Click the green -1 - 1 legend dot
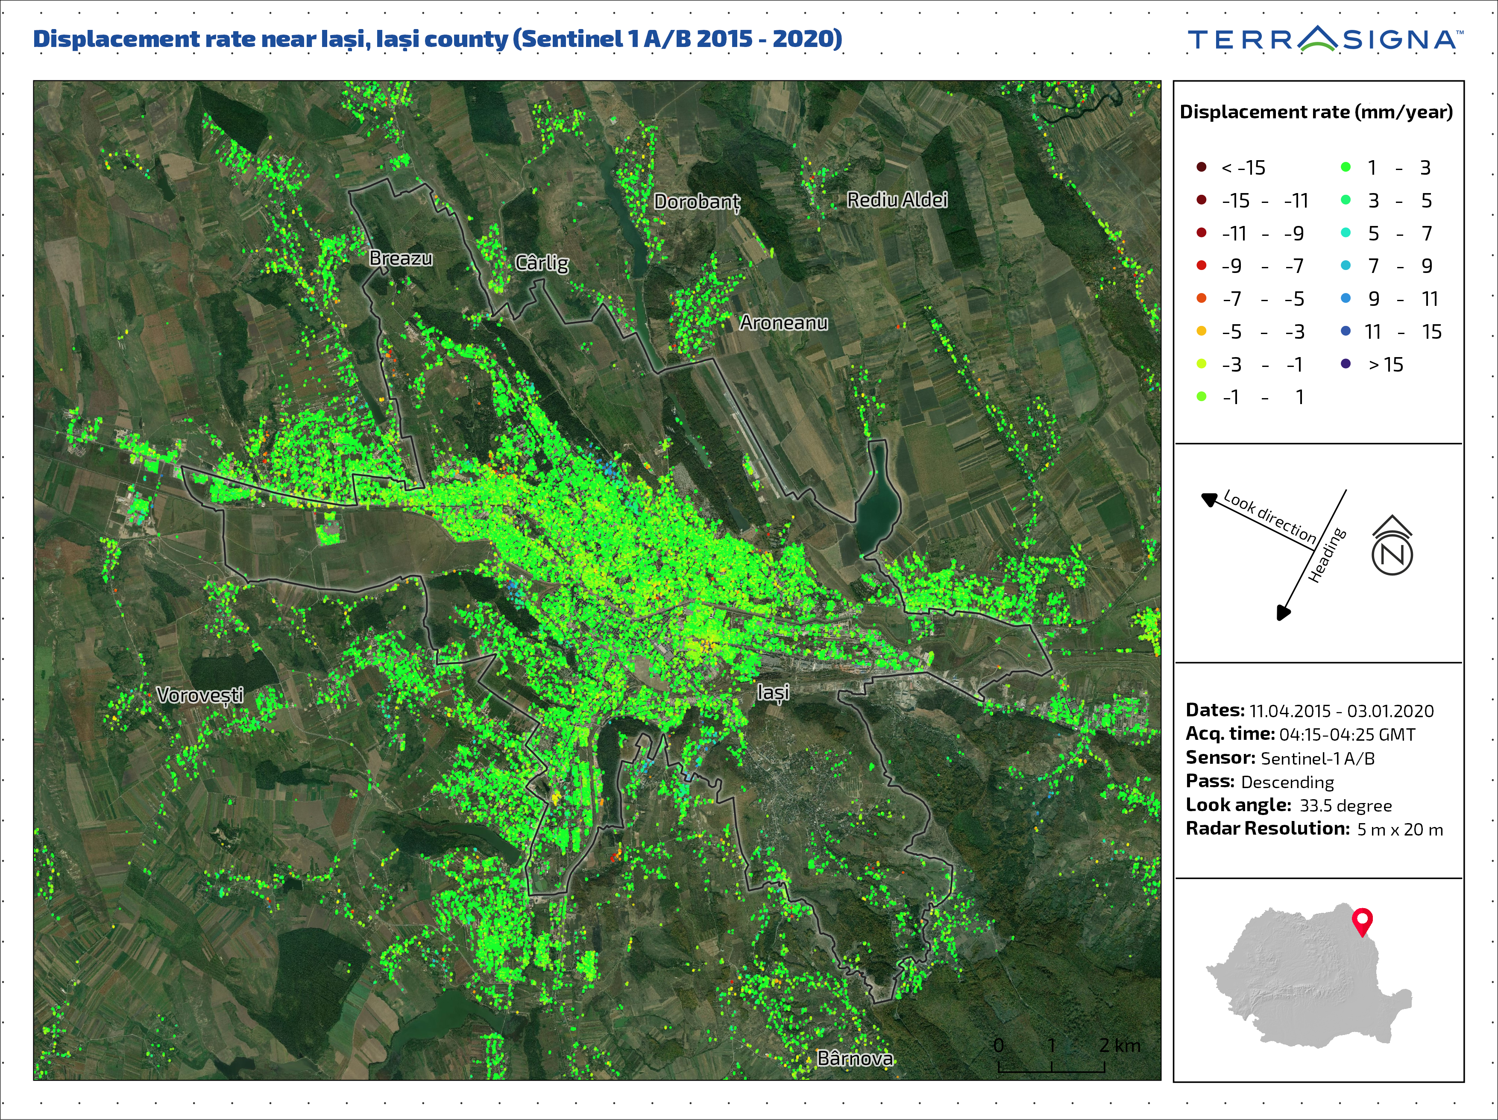The width and height of the screenshot is (1498, 1120). (x=1202, y=397)
